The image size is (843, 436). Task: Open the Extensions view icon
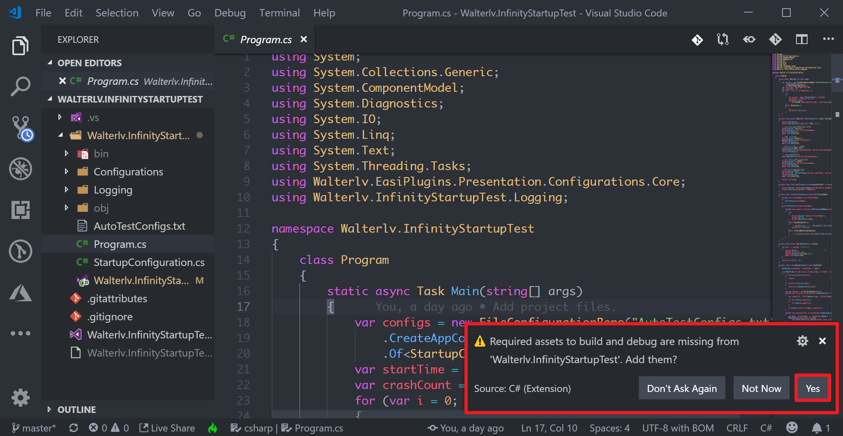21,210
